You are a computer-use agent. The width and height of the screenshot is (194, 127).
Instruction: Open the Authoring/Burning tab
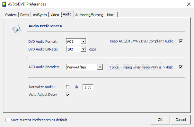(x=89, y=15)
